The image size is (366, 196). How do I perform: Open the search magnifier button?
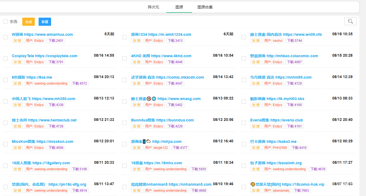click(x=350, y=21)
